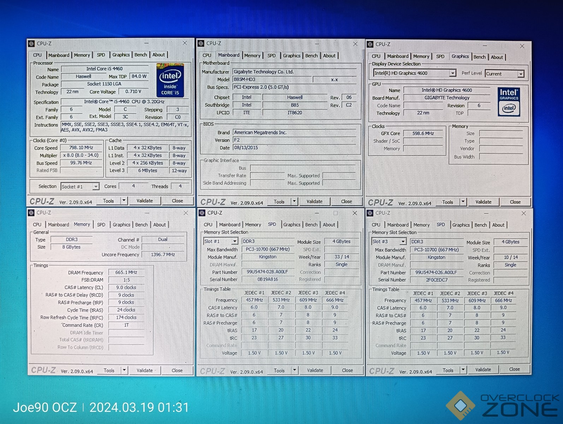Click the Intel Core i5 logo in CPU window
Screen dimensions: 563x424
coord(170,80)
